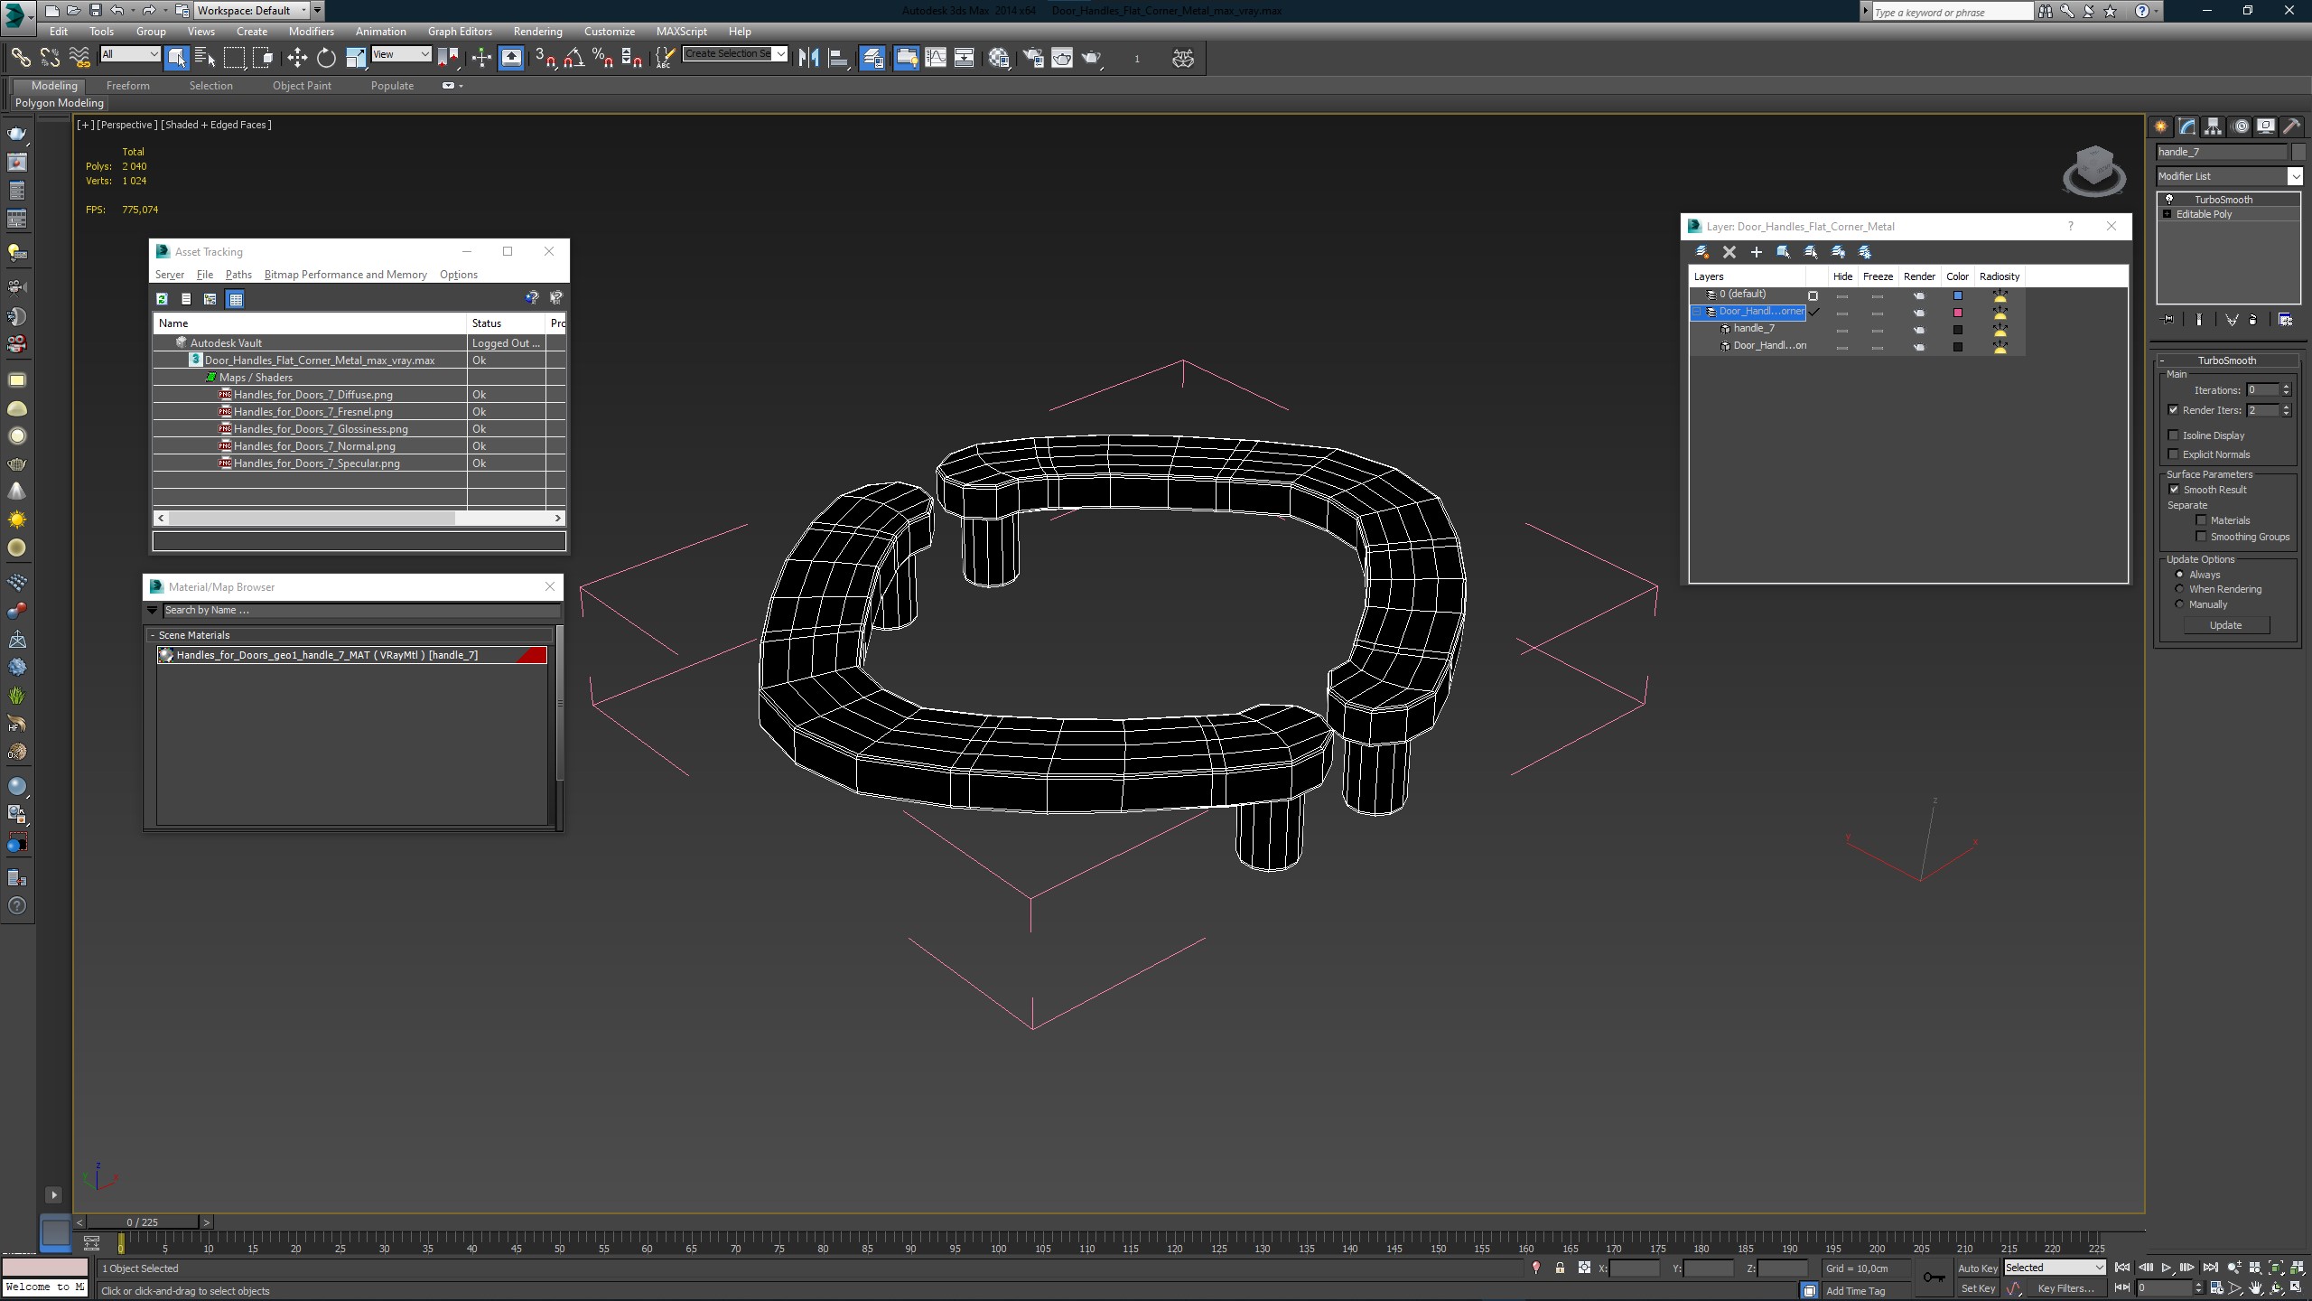Click the Auto Key button

[x=1977, y=1268]
